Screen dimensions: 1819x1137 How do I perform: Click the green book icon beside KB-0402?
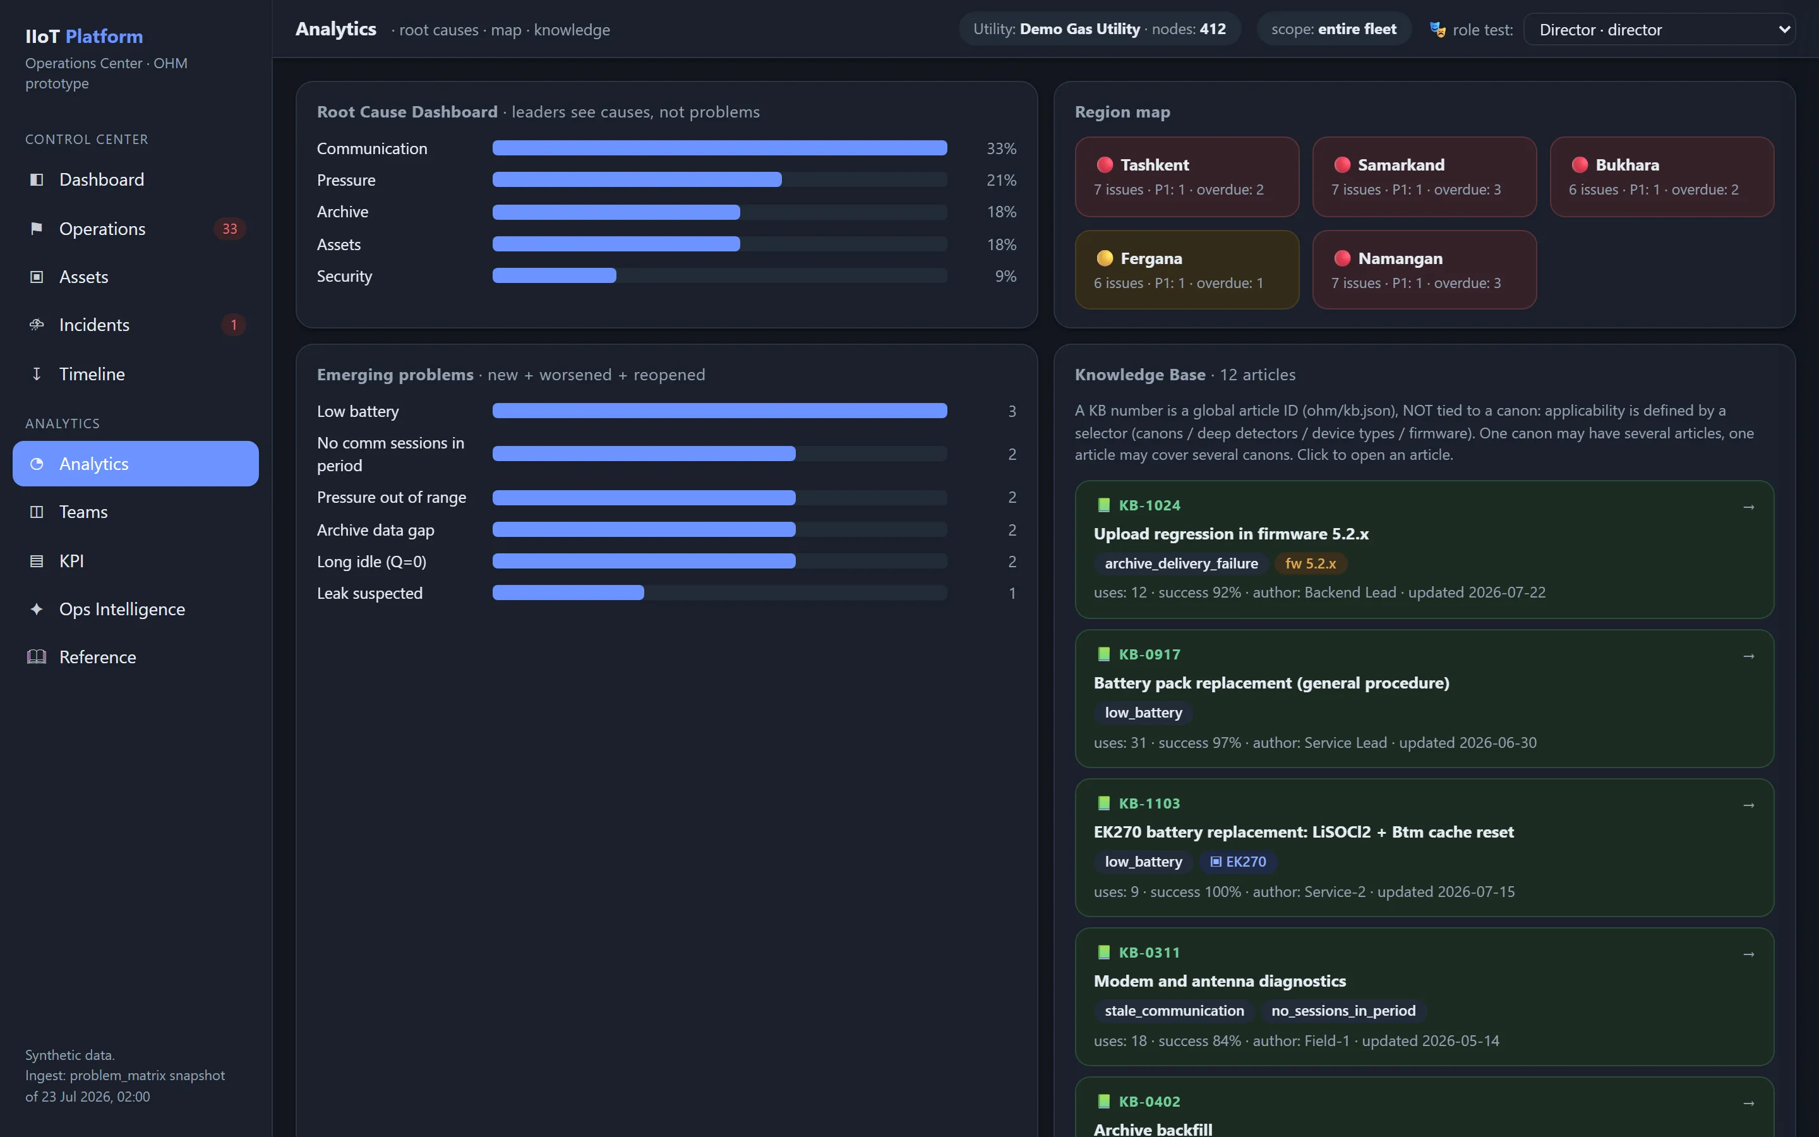tap(1103, 1102)
